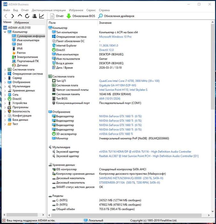Open the graph chart toolbar icon
The width and height of the screenshot is (216, 224).
42,16
